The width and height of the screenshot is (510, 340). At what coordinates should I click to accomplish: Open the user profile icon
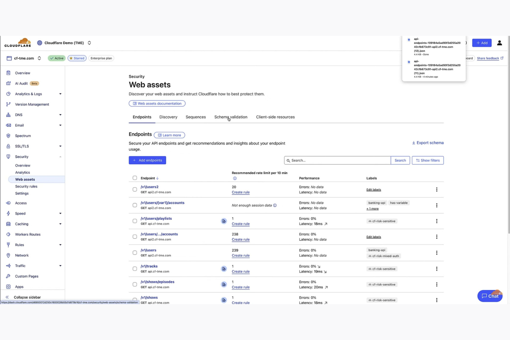499,43
